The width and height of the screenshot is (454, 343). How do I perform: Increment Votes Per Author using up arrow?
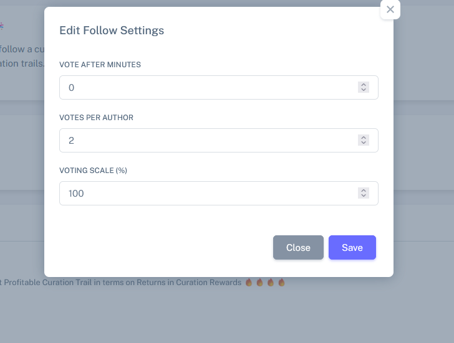point(364,138)
